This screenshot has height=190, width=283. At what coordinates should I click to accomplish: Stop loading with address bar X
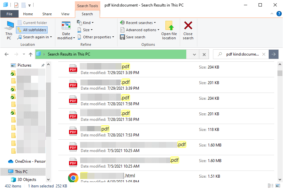coord(204,54)
